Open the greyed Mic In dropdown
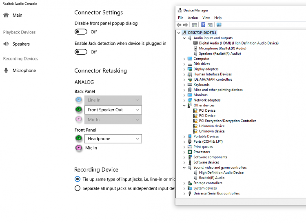Screen dimensions: 306x223 point(113,119)
